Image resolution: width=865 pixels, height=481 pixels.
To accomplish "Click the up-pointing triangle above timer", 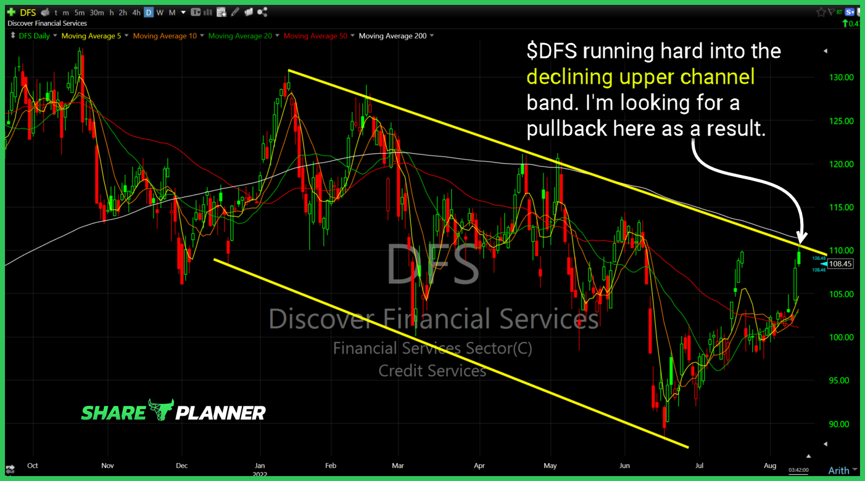I will point(809,456).
